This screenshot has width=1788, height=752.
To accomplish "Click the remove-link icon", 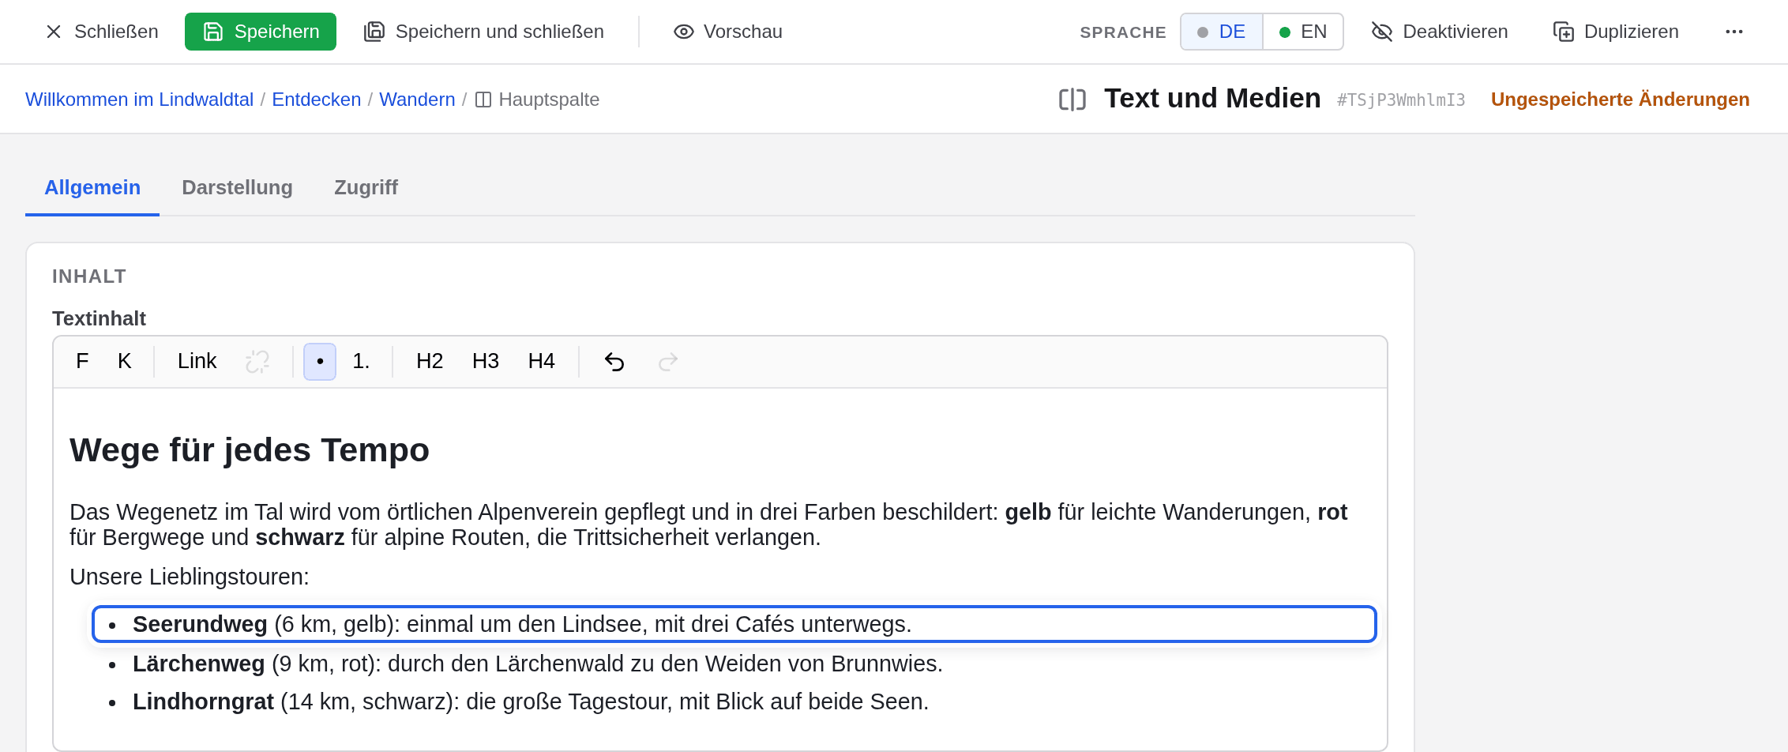I will pyautogui.click(x=257, y=361).
